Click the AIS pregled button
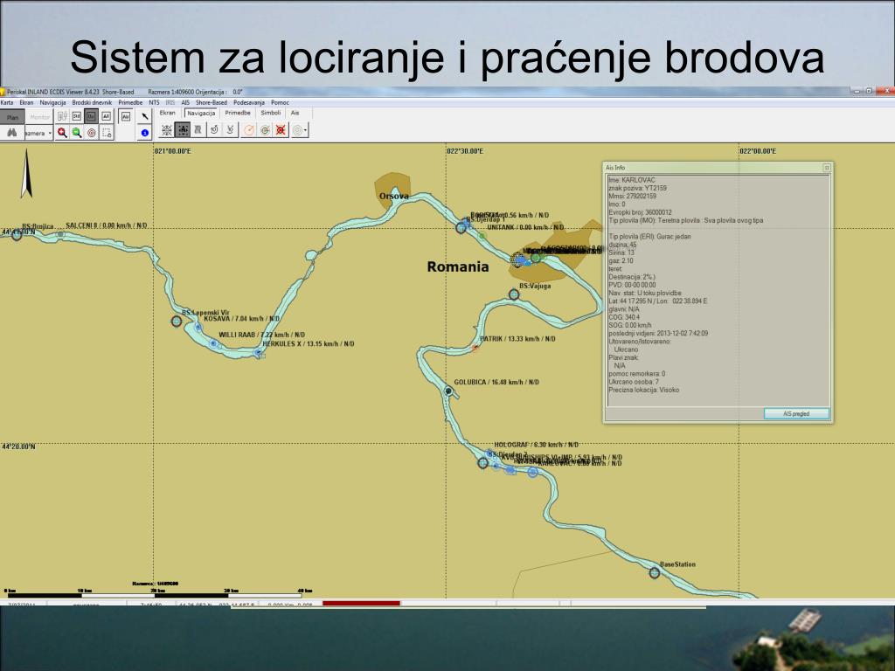 point(796,413)
